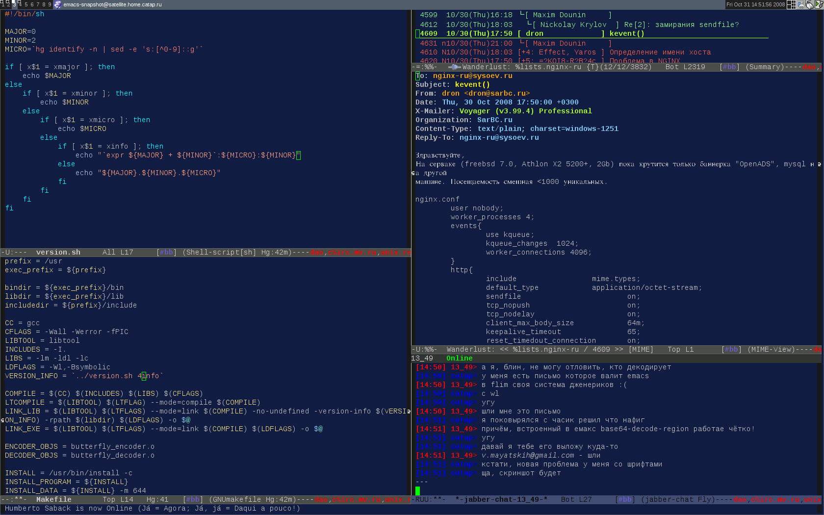Click the Subject header value kevent()
Screen dimensions: 824x515
pyautogui.click(x=472, y=84)
